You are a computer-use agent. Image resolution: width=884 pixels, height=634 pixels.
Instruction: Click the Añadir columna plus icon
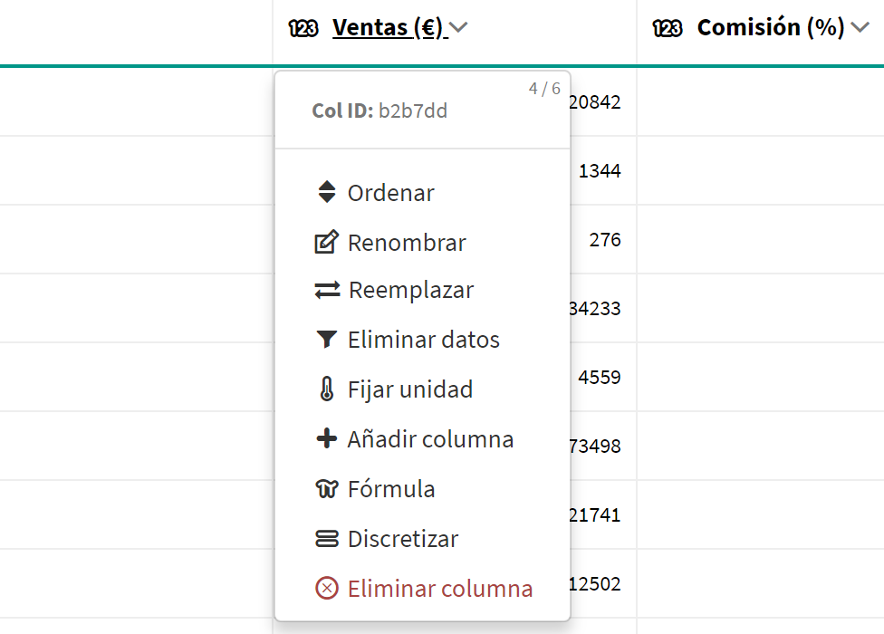pyautogui.click(x=326, y=439)
